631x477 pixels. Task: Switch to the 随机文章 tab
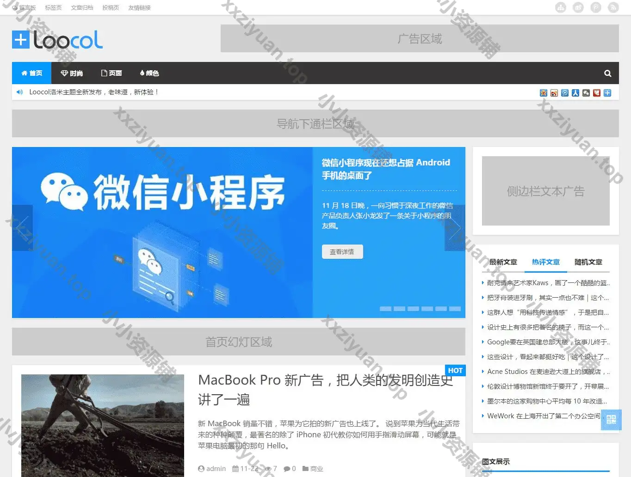[588, 262]
